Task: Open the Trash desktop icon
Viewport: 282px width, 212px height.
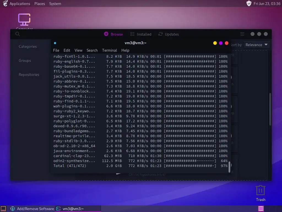Action: (x=261, y=193)
